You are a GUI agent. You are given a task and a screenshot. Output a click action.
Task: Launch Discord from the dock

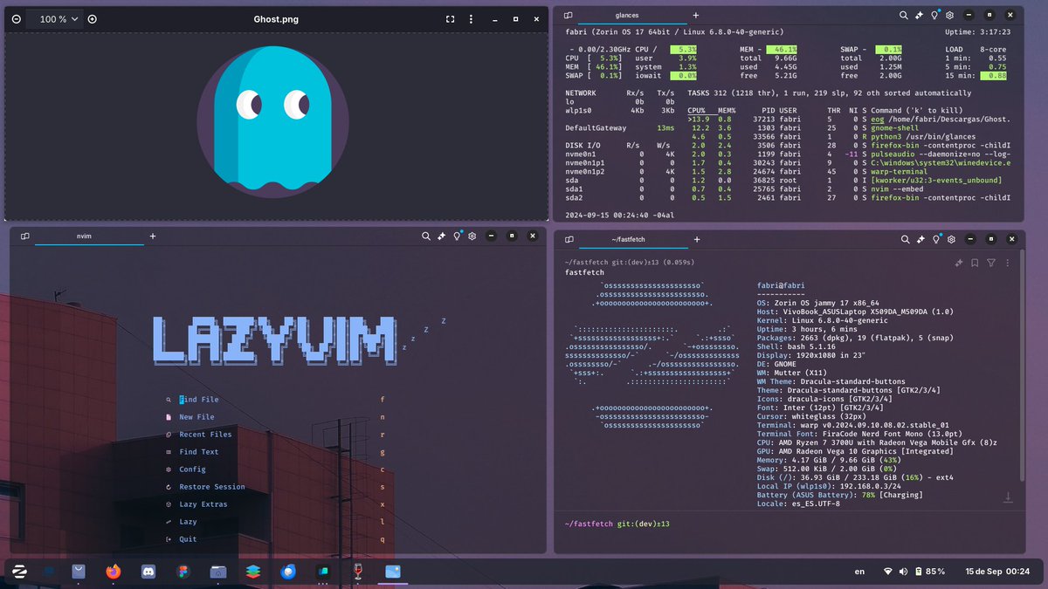(147, 572)
